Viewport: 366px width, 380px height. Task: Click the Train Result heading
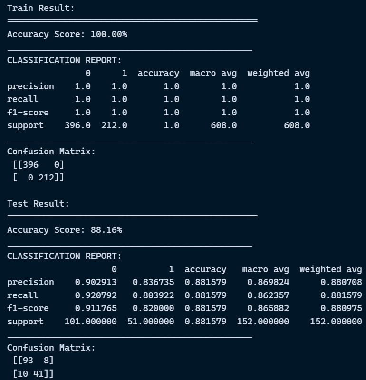click(x=41, y=8)
